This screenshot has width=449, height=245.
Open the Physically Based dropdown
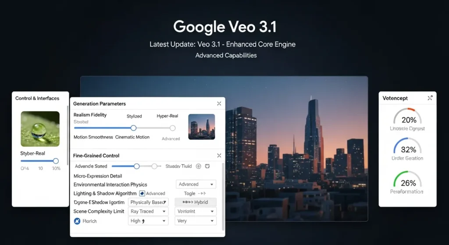[x=148, y=202]
